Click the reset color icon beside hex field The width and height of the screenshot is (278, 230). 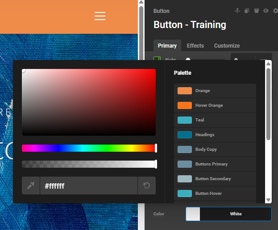pyautogui.click(x=147, y=186)
